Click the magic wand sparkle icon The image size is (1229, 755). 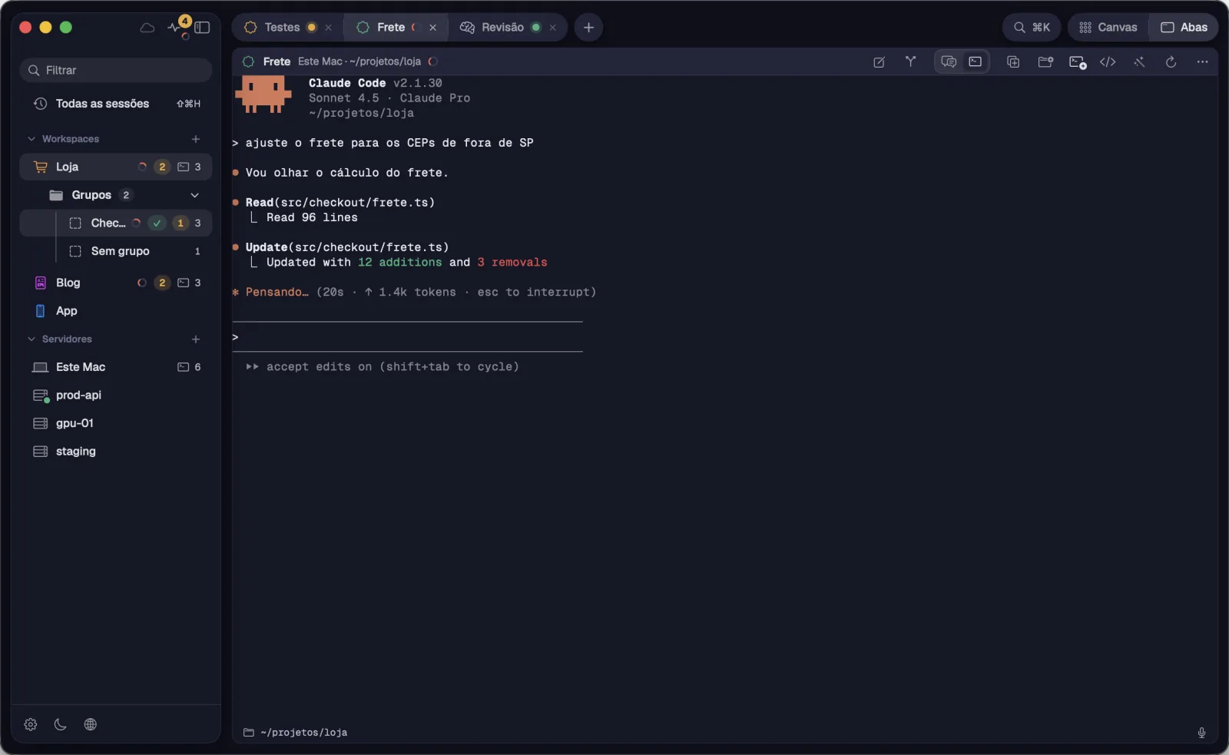click(x=1139, y=62)
